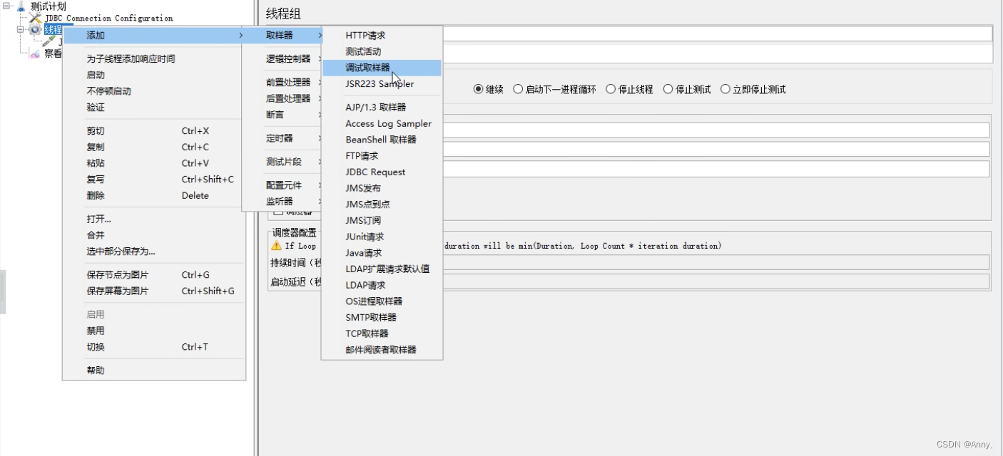Screen dimensions: 1003x456
Task: Choose 调试取样器 from sampler list
Action: pos(382,68)
